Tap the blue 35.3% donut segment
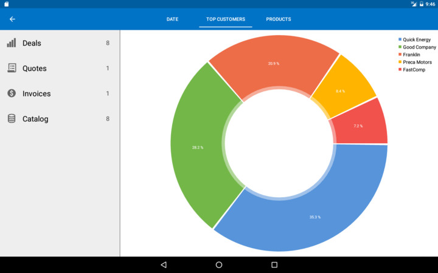 pos(315,217)
